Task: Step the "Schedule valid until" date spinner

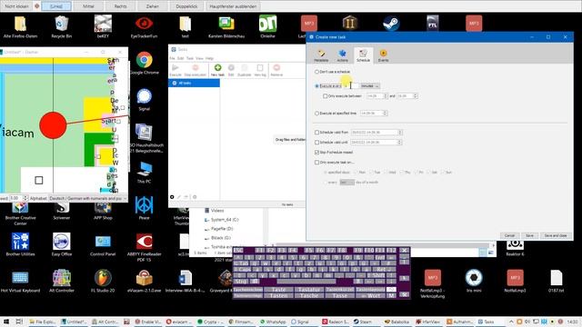Action: [x=399, y=143]
